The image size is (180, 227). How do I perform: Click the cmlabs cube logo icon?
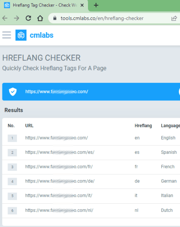[21, 35]
